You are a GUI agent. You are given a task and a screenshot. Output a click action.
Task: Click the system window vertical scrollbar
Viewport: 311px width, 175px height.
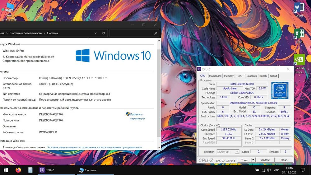(x=159, y=93)
